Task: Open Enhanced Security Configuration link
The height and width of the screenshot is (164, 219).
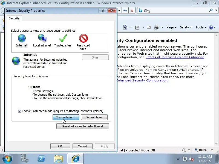Action: click(x=142, y=80)
